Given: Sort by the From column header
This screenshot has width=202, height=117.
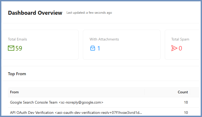Looking at the screenshot, I should point(14,92).
